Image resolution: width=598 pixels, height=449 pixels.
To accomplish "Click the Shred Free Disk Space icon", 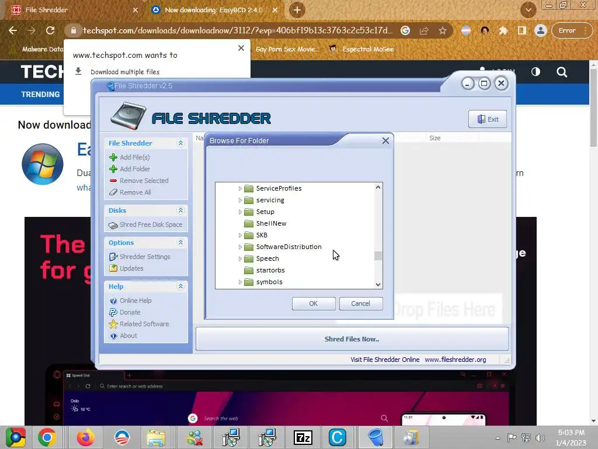I will [x=113, y=225].
